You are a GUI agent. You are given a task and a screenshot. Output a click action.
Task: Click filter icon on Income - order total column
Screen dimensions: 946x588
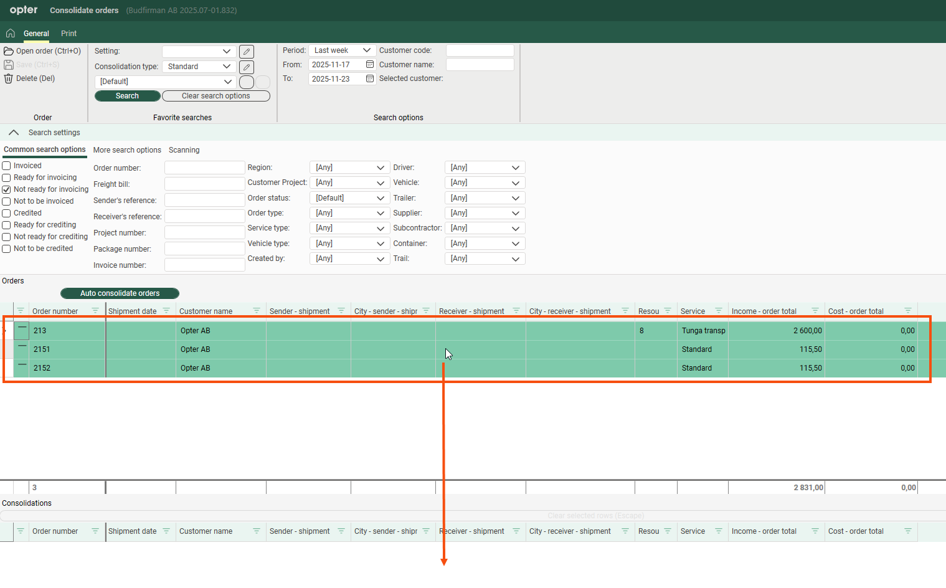[x=815, y=311]
